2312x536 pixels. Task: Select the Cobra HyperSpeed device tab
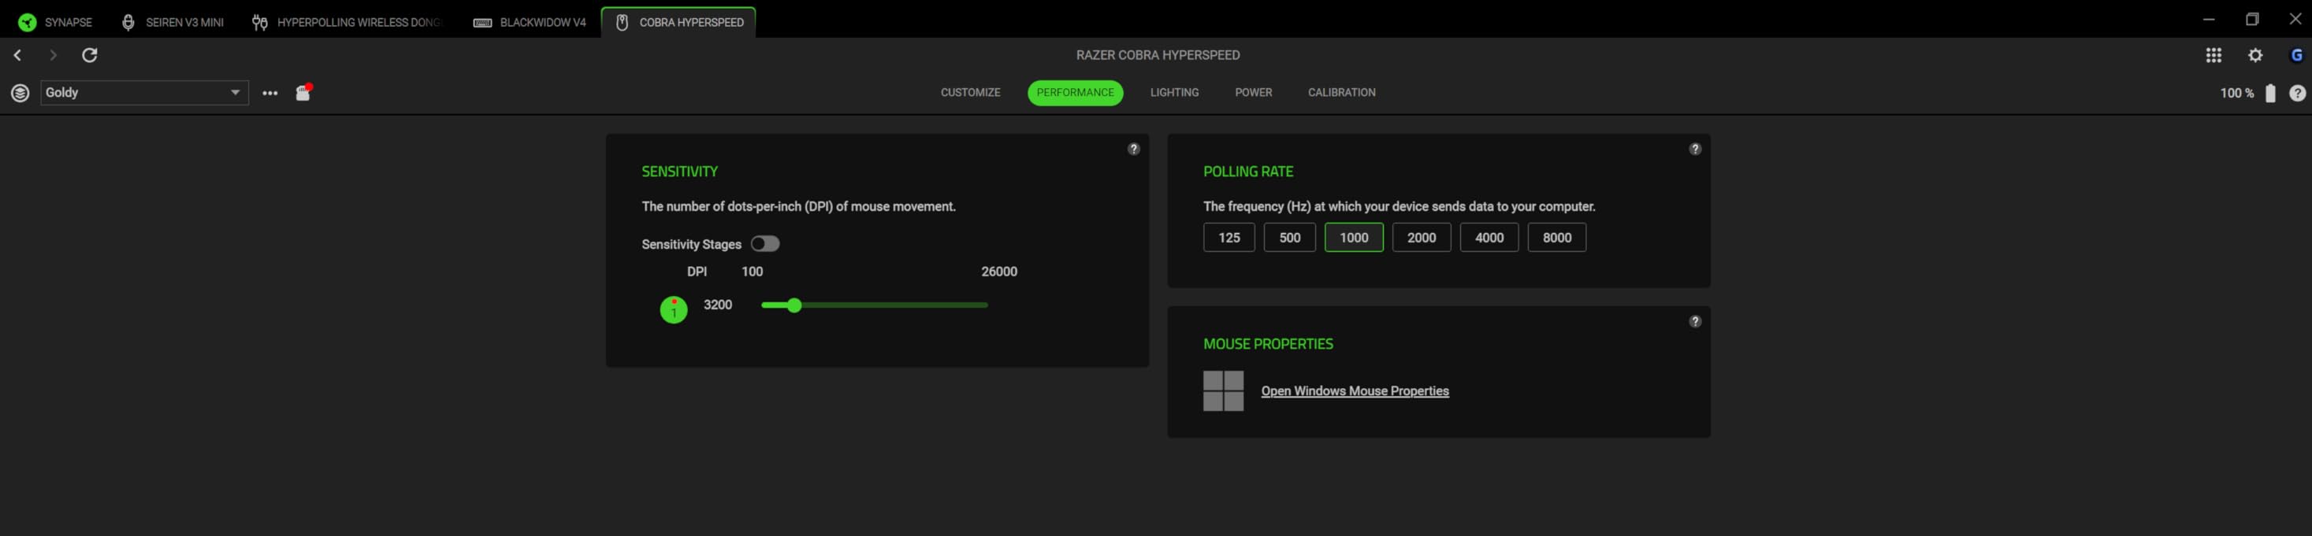click(678, 22)
